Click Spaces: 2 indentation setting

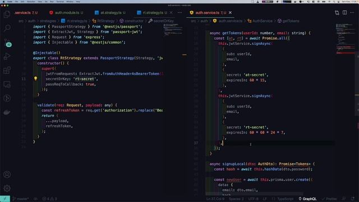click(236, 199)
